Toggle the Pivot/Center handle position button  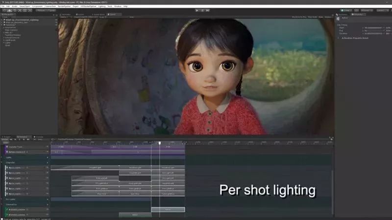click(40, 10)
